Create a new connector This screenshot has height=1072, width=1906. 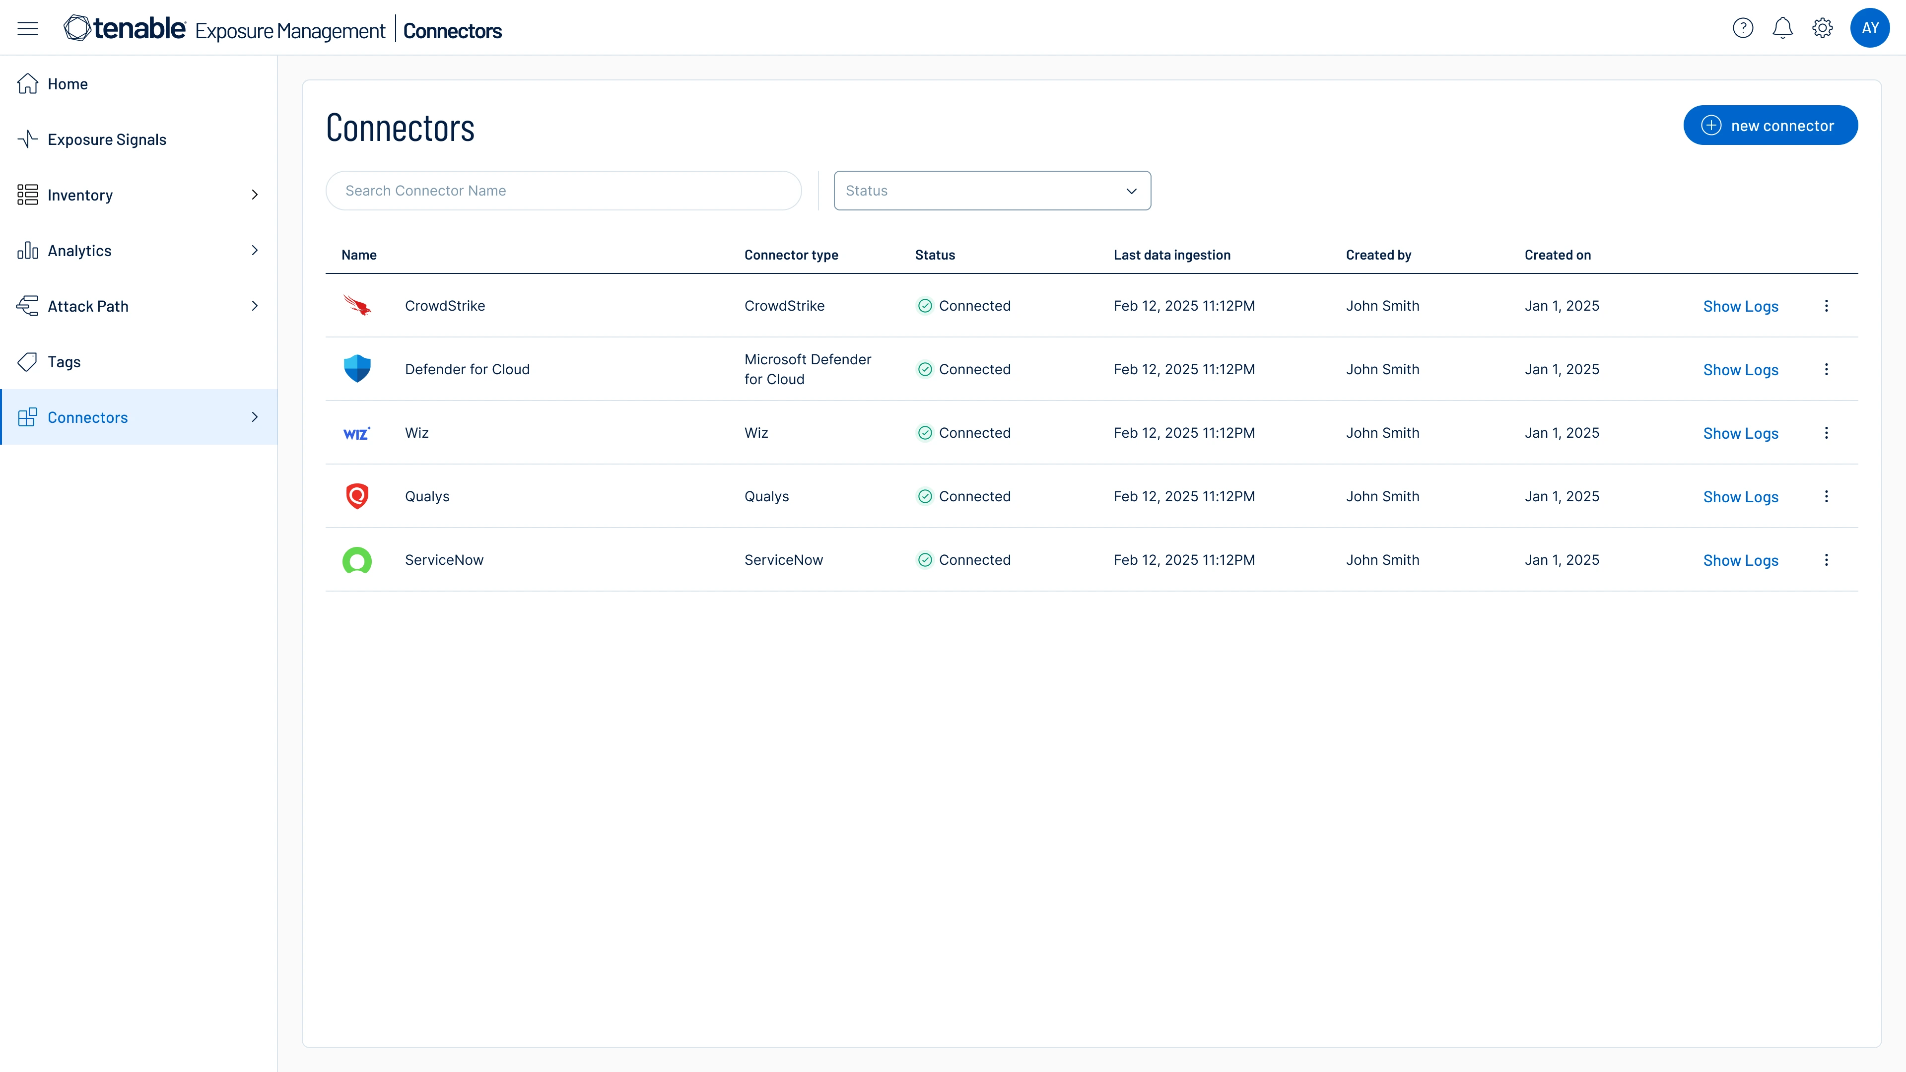point(1770,125)
